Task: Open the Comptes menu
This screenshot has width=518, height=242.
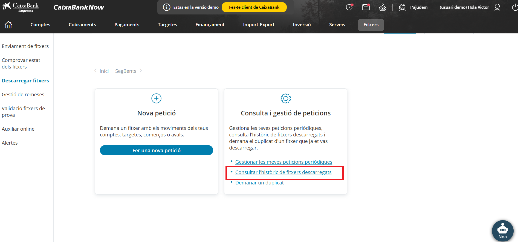Action: [40, 25]
